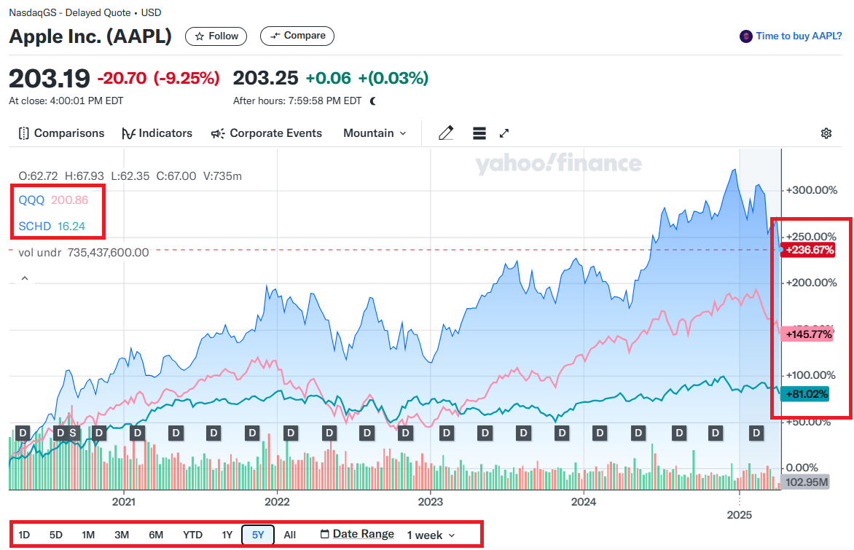Click the avatar icon beside 'Time to buy AAPL?'
854x550 pixels.
pyautogui.click(x=745, y=36)
